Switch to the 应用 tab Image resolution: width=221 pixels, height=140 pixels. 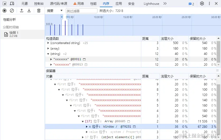pyautogui.click(x=119, y=4)
